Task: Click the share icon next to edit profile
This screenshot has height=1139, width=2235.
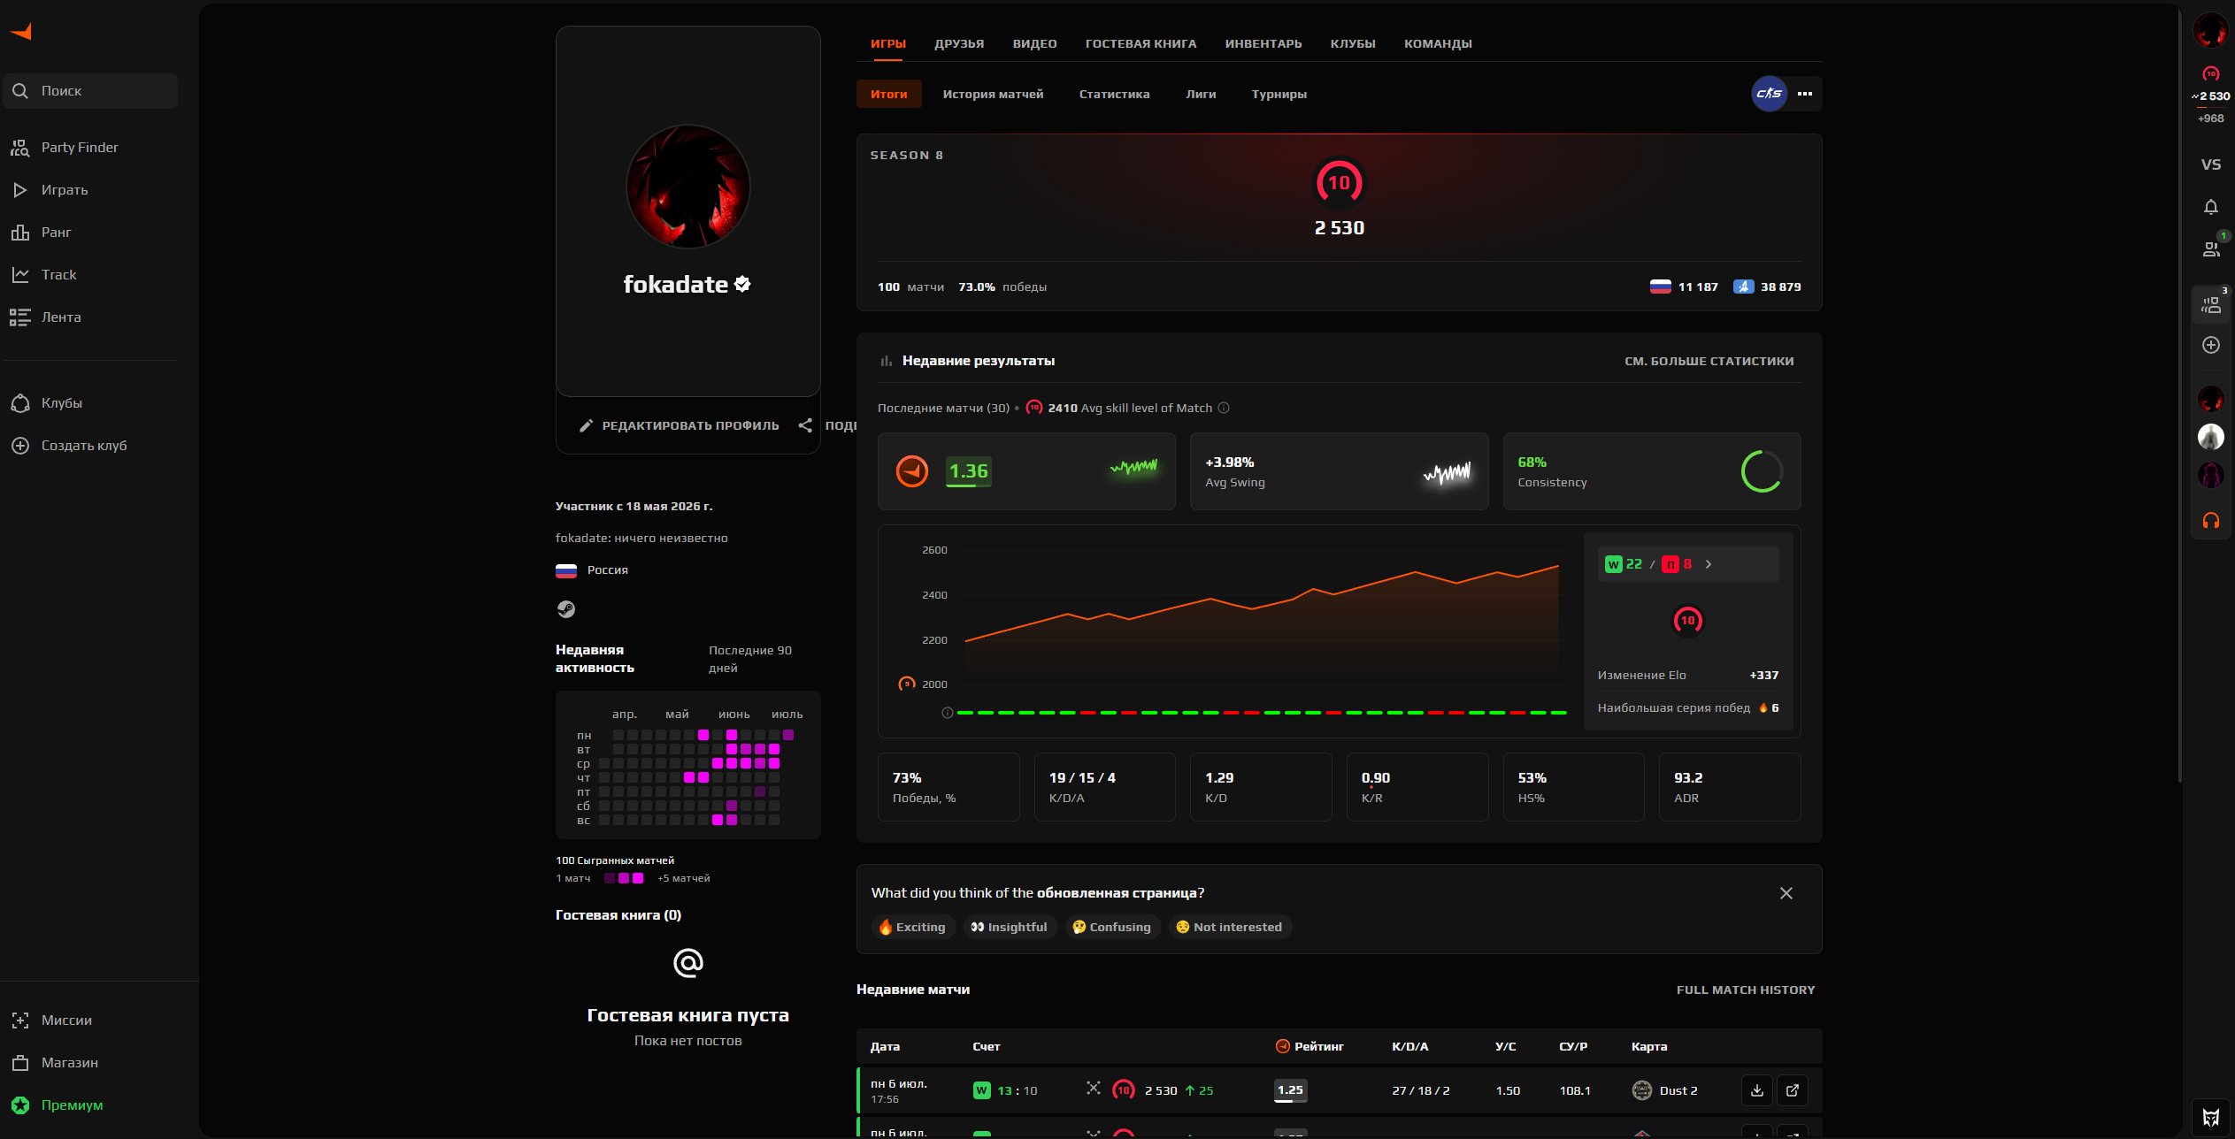Action: coord(805,425)
